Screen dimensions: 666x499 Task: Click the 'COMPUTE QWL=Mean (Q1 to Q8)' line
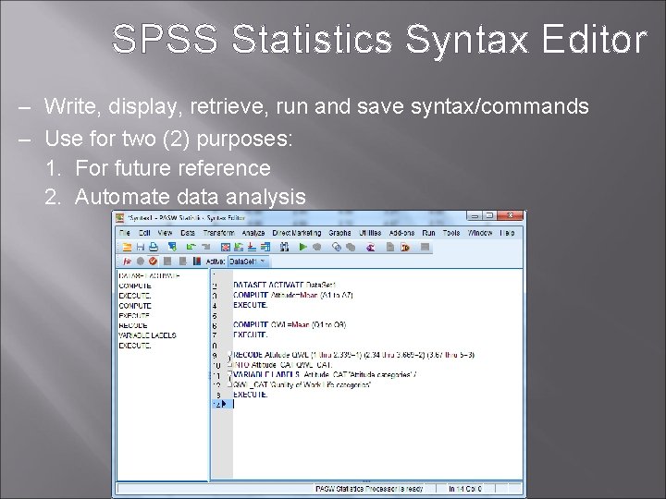click(290, 325)
